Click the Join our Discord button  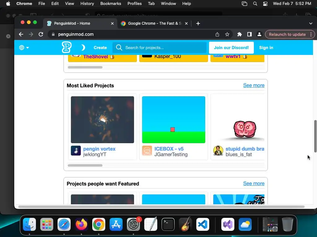point(231,48)
